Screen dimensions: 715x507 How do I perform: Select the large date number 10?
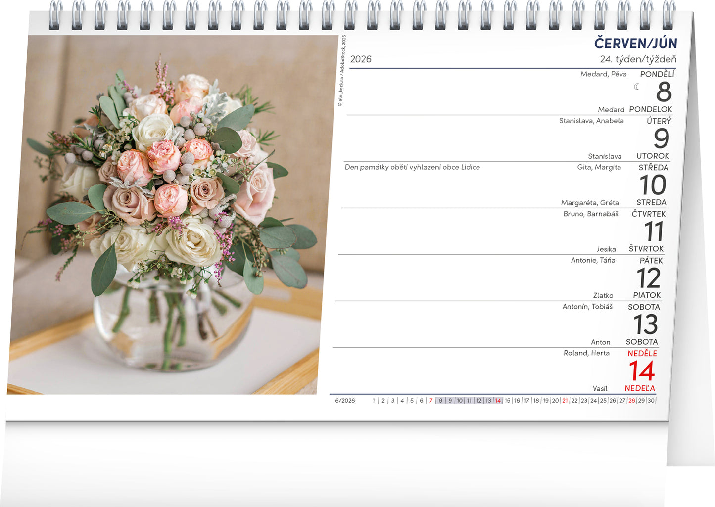(x=653, y=185)
